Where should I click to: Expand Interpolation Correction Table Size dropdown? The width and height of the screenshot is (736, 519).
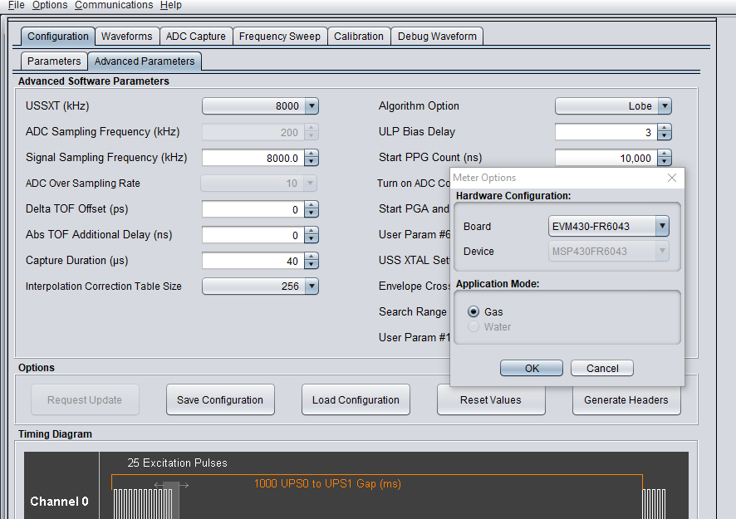pyautogui.click(x=311, y=286)
